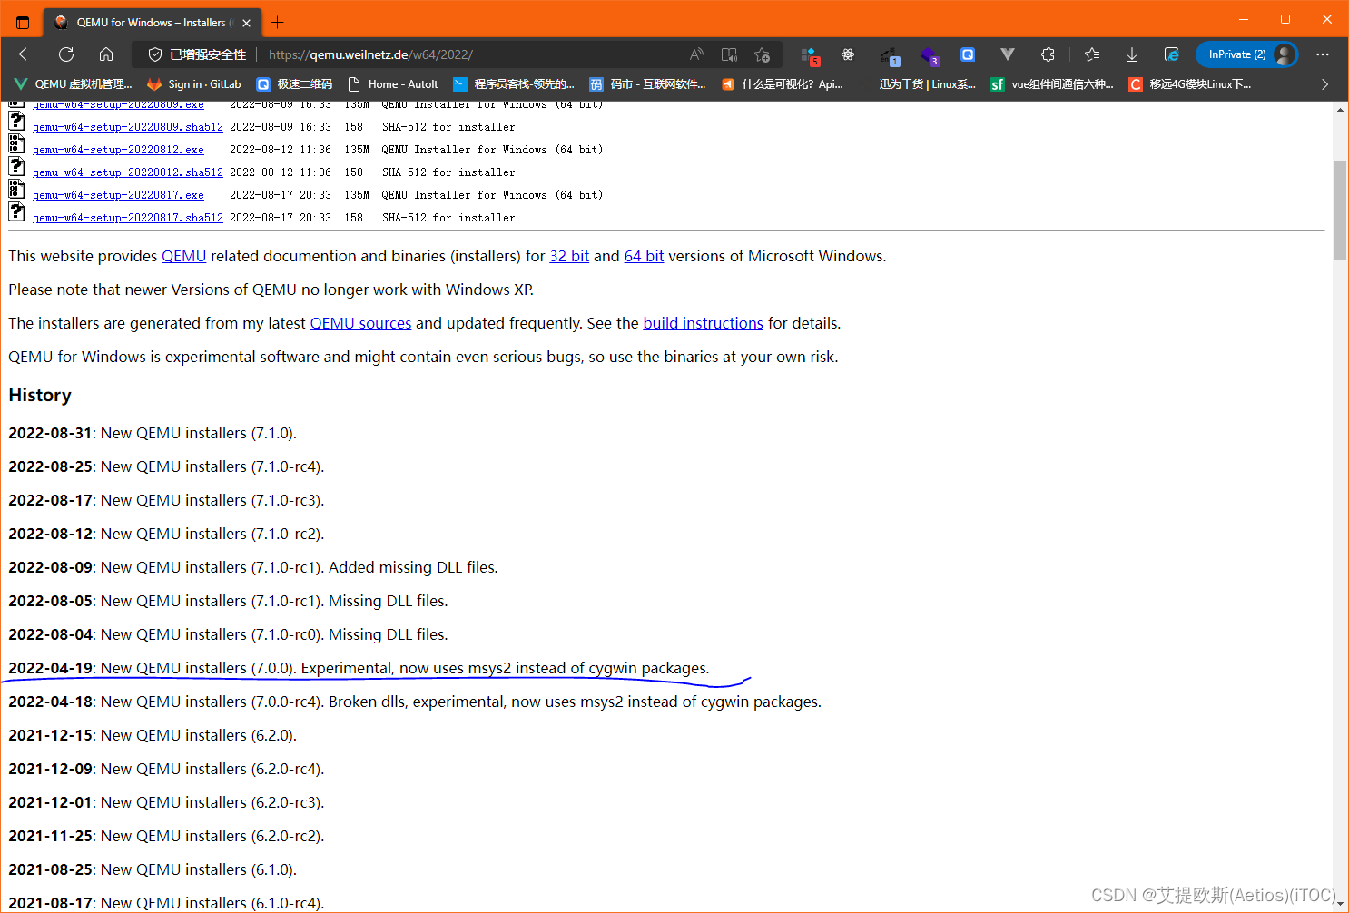Open the immersive reader icon

[729, 54]
